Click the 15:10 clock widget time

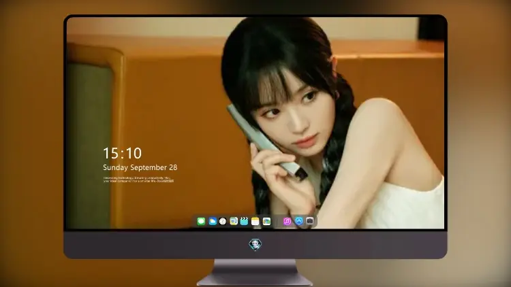coord(122,153)
